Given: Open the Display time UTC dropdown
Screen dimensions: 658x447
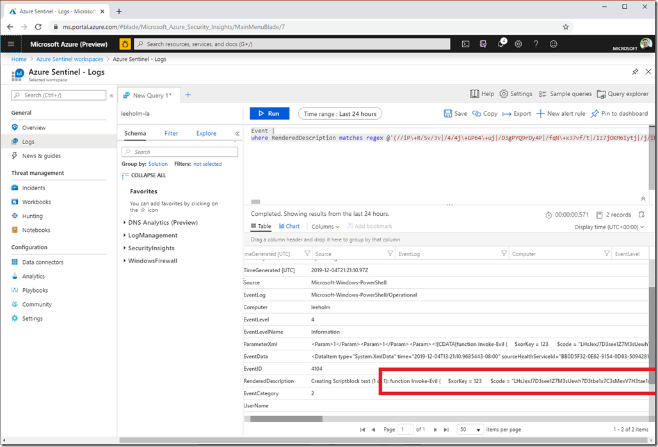Looking at the screenshot, I should click(x=609, y=227).
